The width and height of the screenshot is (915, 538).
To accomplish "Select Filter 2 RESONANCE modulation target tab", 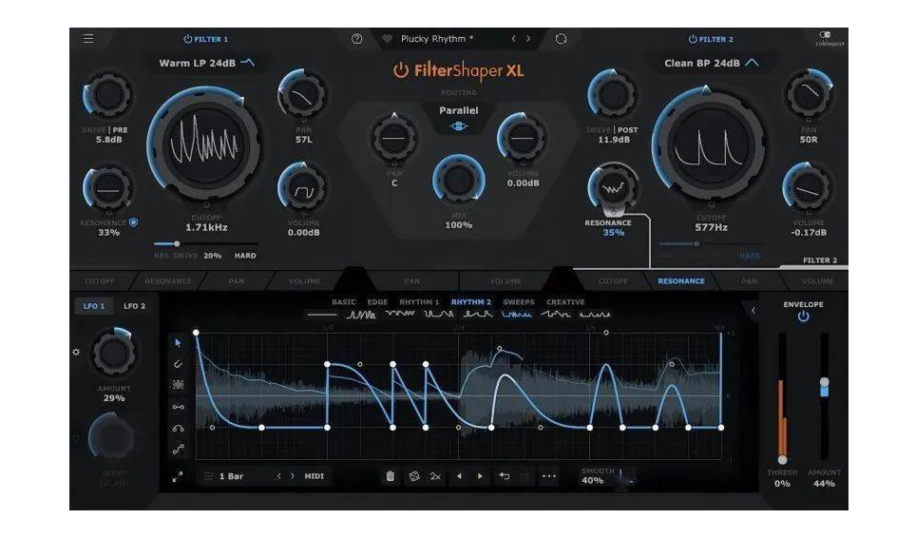I will (x=681, y=281).
